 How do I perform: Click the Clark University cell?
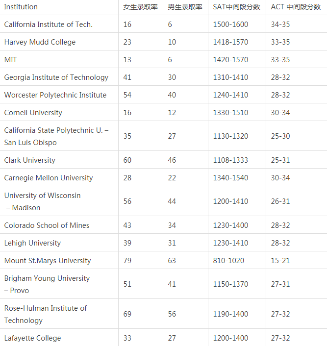coord(30,160)
